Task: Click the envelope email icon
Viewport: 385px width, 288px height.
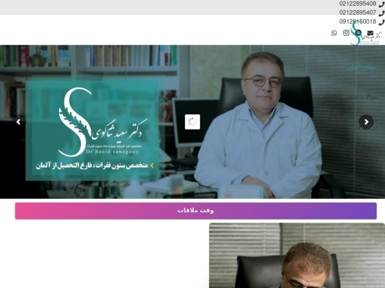Action: (x=370, y=33)
